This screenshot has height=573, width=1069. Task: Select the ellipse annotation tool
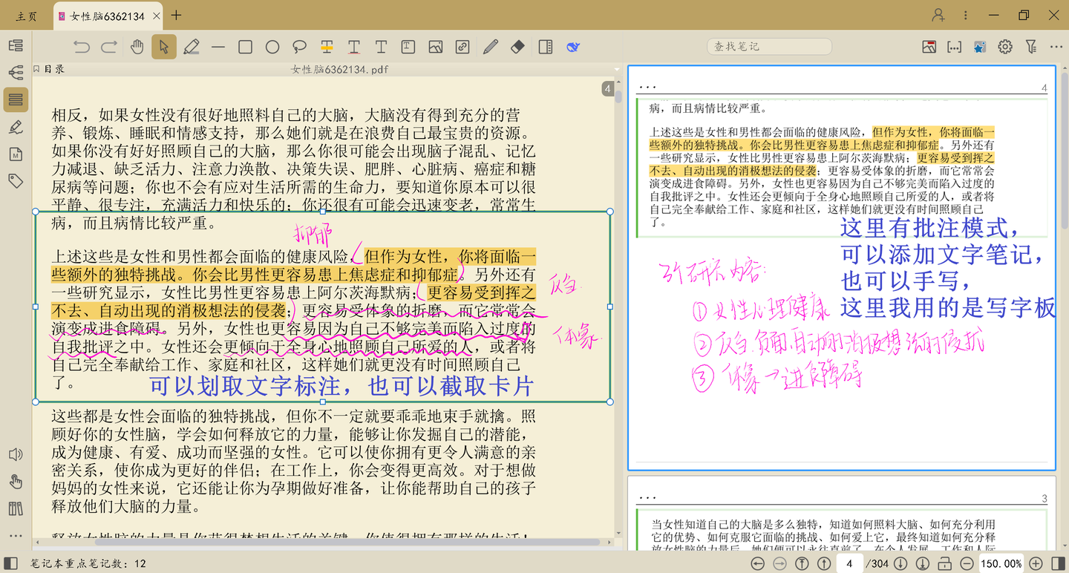pyautogui.click(x=272, y=47)
